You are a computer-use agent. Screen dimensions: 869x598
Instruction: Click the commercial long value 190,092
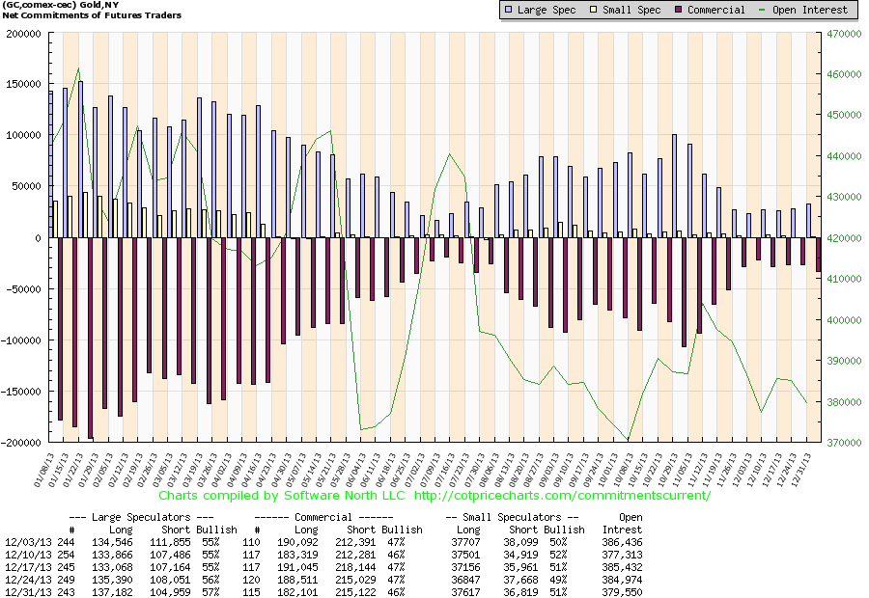(297, 543)
